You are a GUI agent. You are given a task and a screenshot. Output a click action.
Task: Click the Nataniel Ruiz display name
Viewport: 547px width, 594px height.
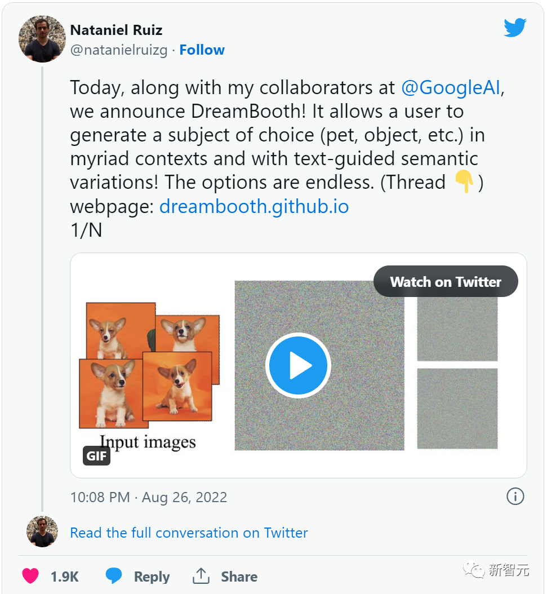pyautogui.click(x=116, y=29)
